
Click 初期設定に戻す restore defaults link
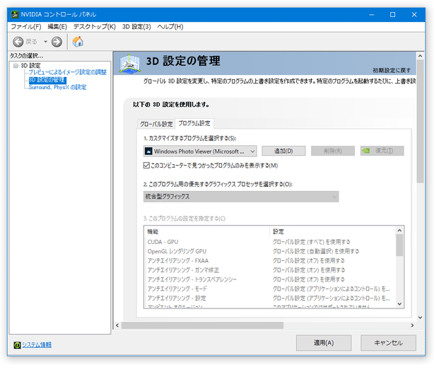[x=392, y=70]
